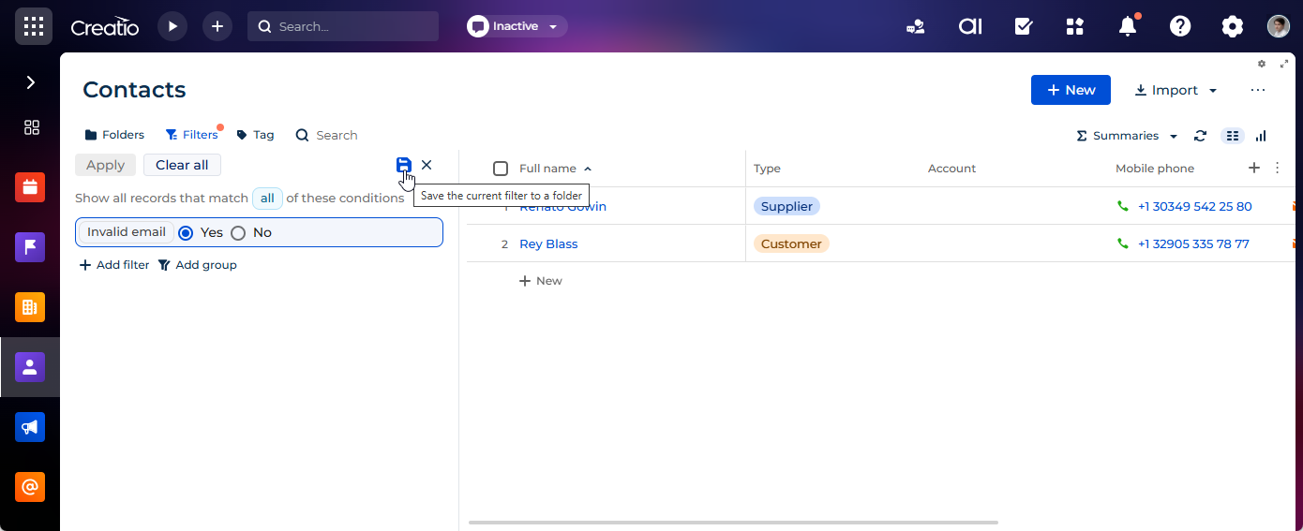This screenshot has width=1303, height=531.
Task: Open the tasks checkmark icon
Action: tap(1024, 26)
